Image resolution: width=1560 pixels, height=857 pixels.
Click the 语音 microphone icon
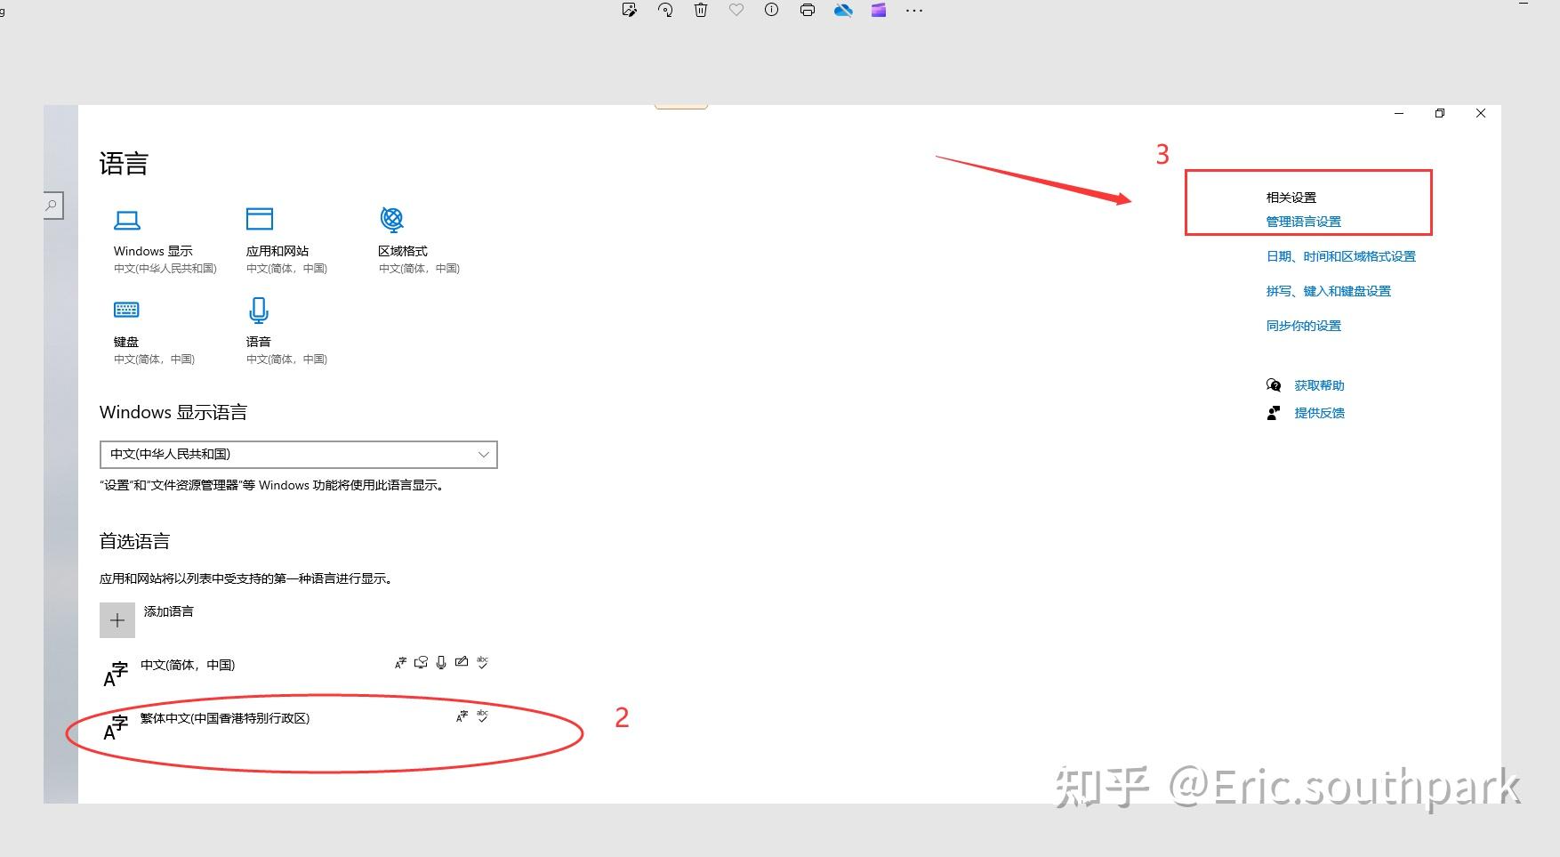259,309
